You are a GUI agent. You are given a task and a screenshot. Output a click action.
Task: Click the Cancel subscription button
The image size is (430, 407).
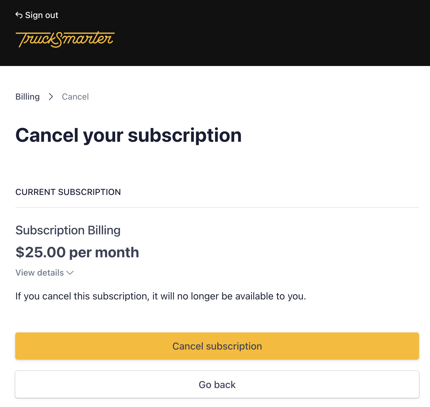(217, 346)
